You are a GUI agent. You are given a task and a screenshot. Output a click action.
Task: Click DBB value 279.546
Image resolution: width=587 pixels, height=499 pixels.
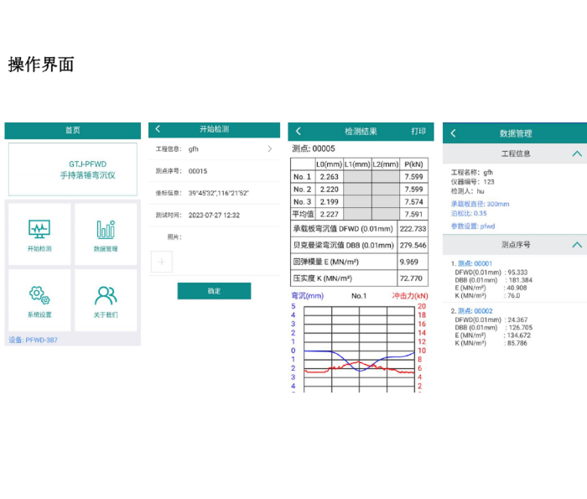click(413, 245)
